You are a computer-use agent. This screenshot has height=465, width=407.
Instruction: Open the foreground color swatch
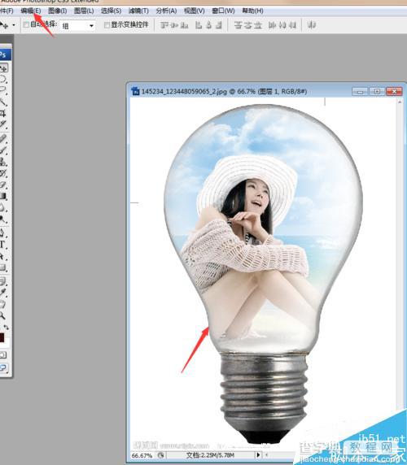pyautogui.click(x=2, y=338)
